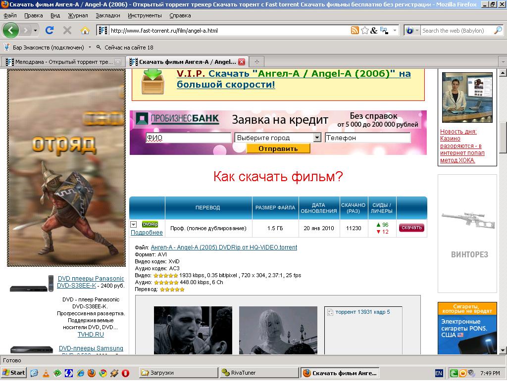The width and height of the screenshot is (507, 391).
Task: Reload the current page
Action: [x=50, y=30]
